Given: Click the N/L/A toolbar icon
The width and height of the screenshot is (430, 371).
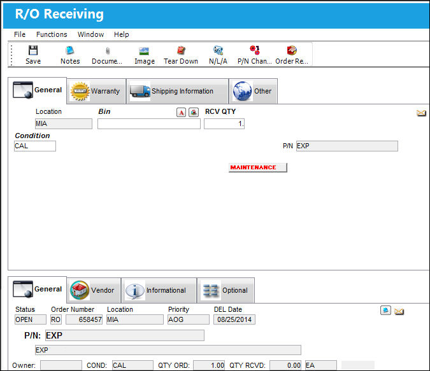Looking at the screenshot, I should (x=219, y=50).
